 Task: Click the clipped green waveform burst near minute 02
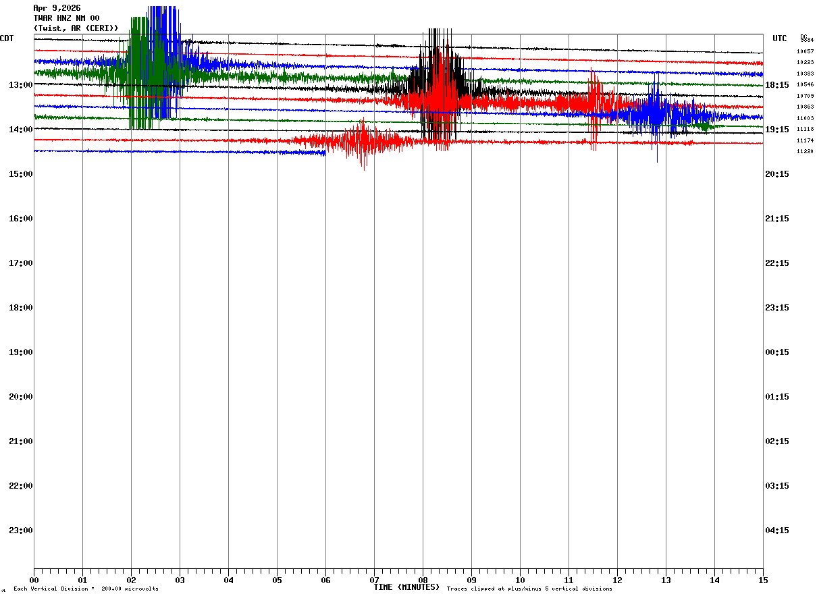[140, 73]
